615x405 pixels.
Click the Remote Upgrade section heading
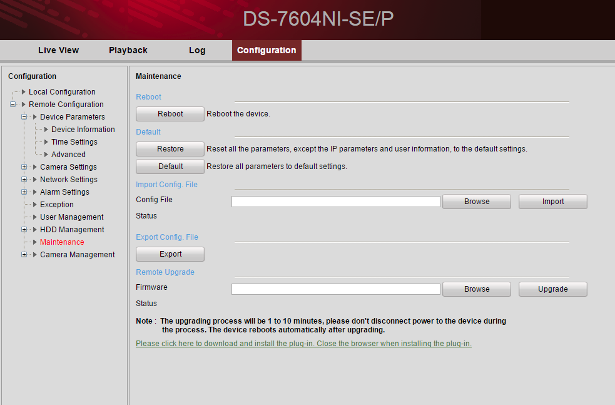(165, 272)
